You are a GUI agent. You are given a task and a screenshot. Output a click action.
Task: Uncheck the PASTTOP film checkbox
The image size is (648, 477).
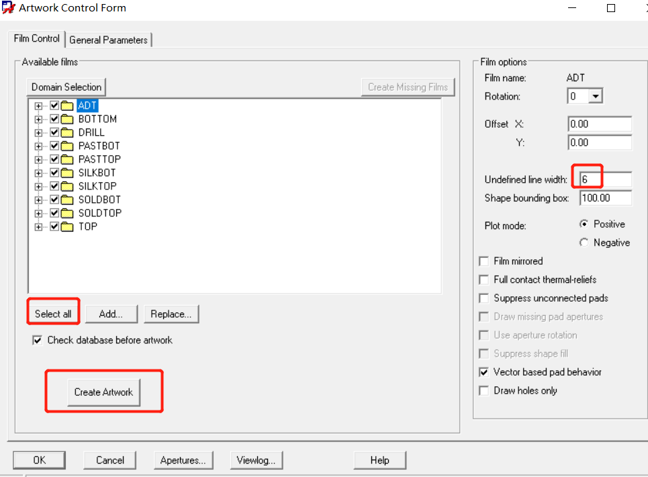tap(54, 159)
